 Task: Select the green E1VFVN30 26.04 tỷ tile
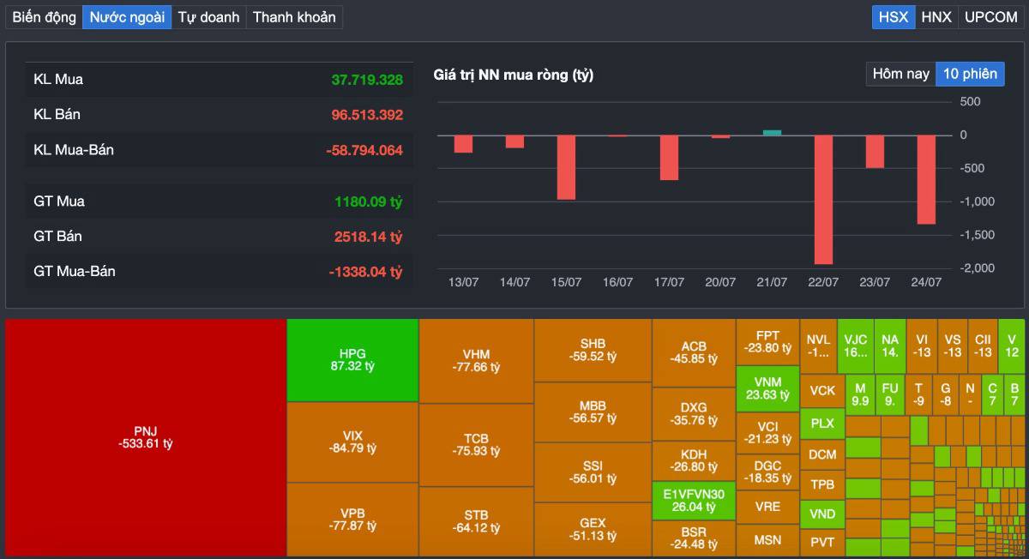click(694, 501)
